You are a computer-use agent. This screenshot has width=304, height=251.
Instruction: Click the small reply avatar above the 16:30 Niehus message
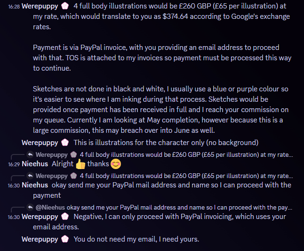[30, 176]
